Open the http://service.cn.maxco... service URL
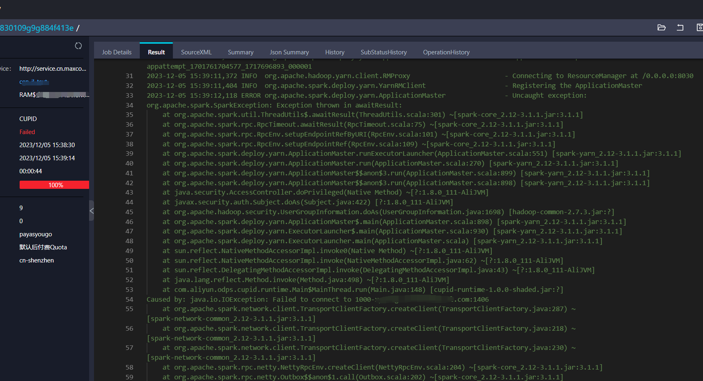Screen dimensions: 703x381 (53, 69)
